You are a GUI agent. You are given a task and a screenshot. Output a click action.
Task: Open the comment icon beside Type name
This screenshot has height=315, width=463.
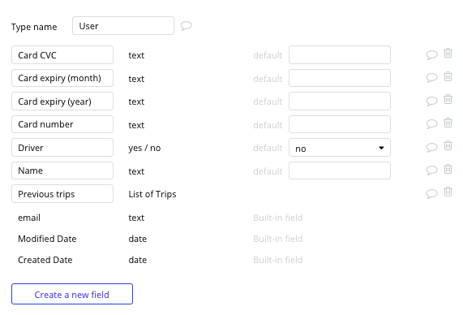(x=186, y=26)
